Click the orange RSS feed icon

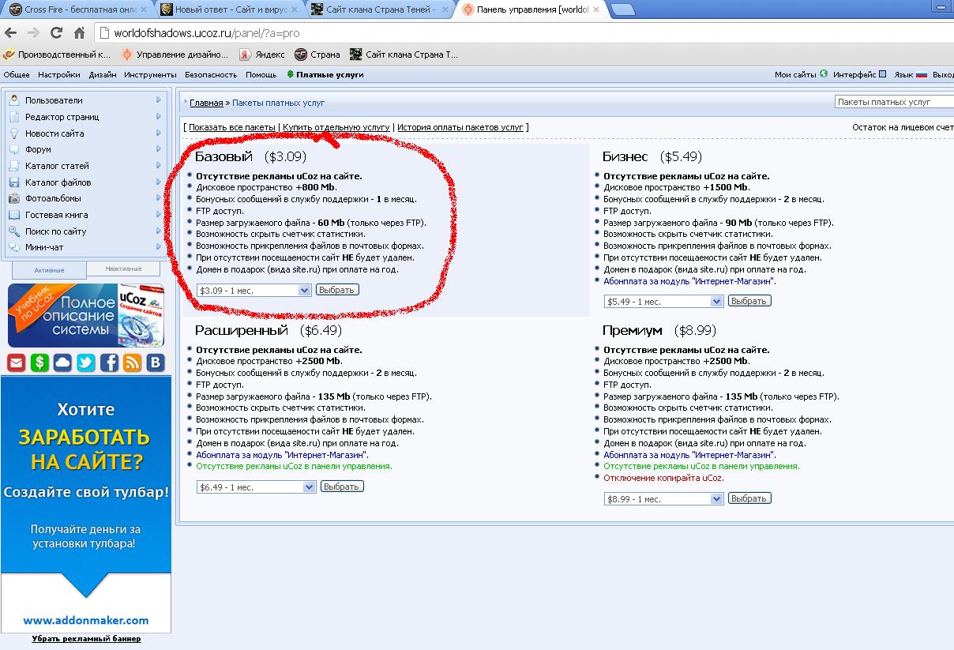click(132, 363)
